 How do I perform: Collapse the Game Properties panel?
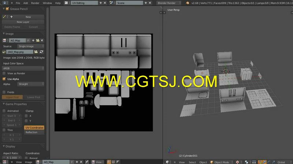pyautogui.click(x=4, y=104)
